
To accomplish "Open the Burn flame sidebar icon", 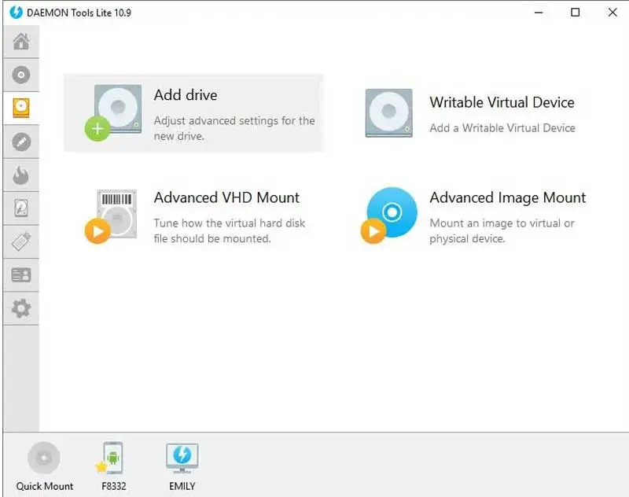I will pyautogui.click(x=21, y=175).
